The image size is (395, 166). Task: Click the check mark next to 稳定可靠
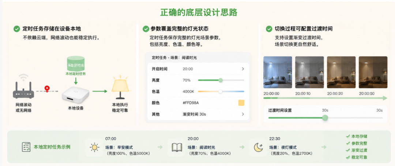[x=348, y=158]
